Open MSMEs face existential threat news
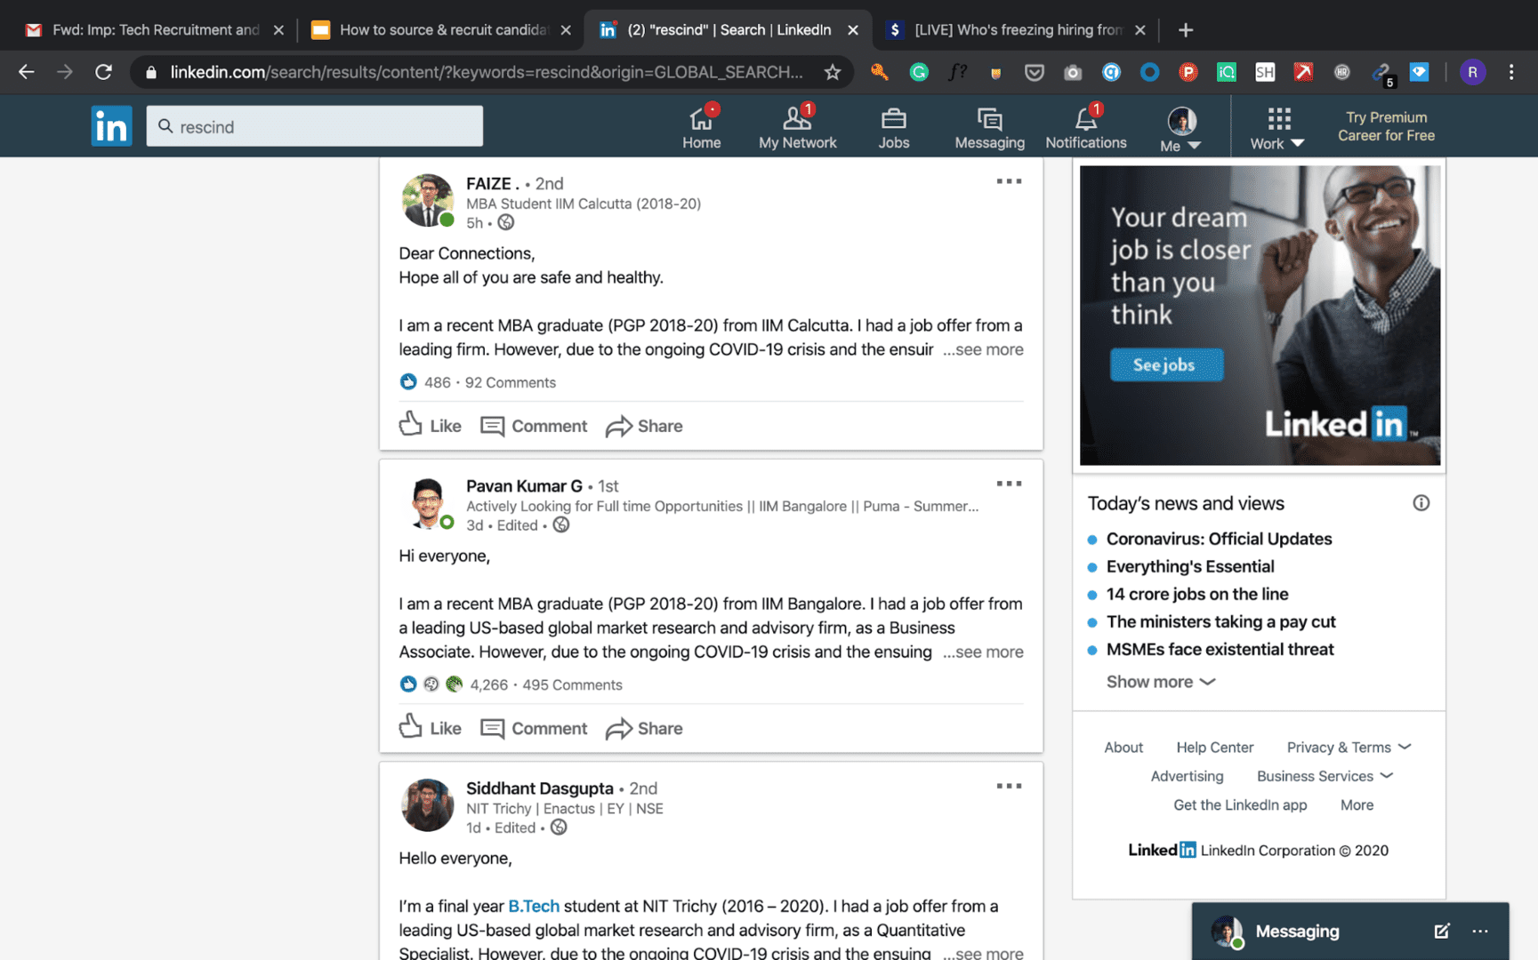1538x960 pixels. (1220, 649)
